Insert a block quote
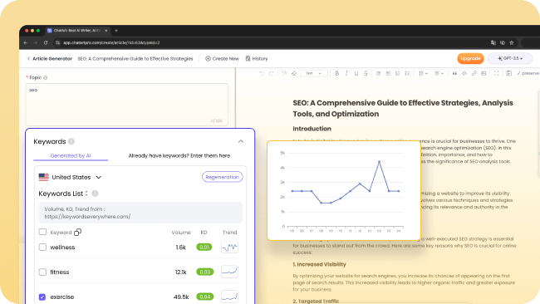Screen dimensions: 540x304 (x=454, y=73)
